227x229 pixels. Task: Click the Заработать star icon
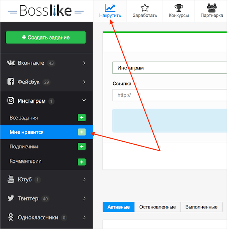(145, 8)
